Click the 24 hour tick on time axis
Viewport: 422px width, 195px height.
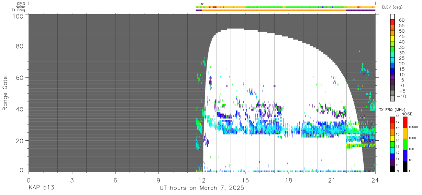click(x=375, y=180)
